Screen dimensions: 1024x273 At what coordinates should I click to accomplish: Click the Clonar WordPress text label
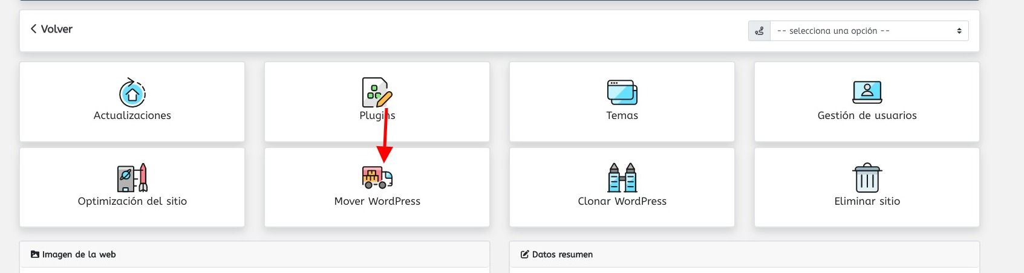coord(622,201)
